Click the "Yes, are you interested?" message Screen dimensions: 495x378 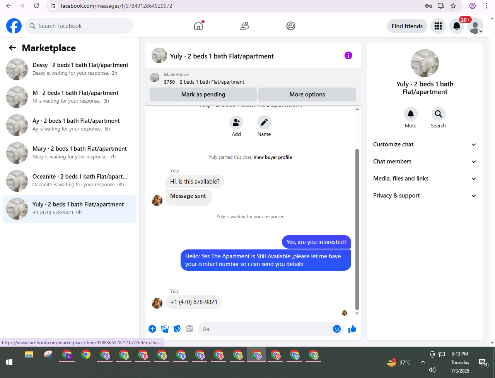[x=316, y=242]
